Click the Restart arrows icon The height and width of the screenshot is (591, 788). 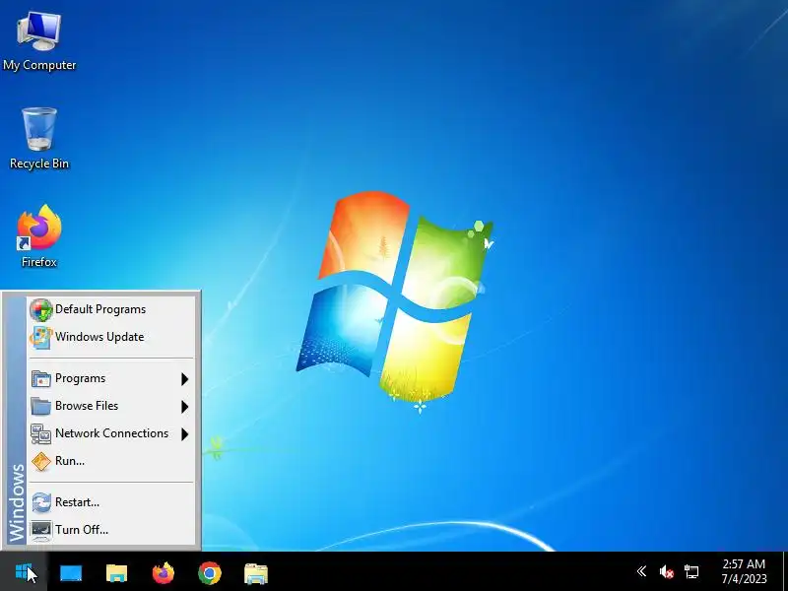click(40, 502)
